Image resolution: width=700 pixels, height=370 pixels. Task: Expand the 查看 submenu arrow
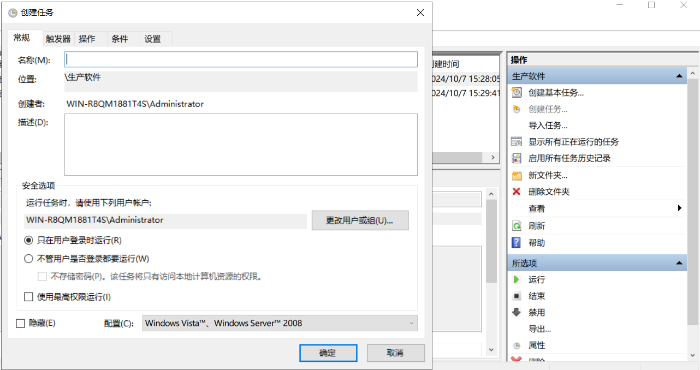point(679,208)
